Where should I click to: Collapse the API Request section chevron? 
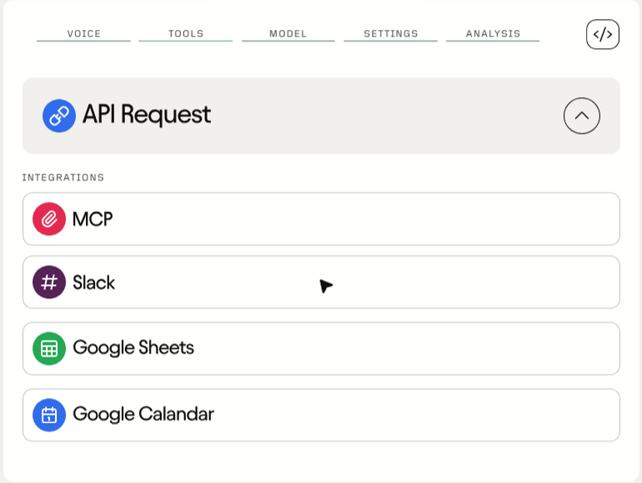[582, 116]
